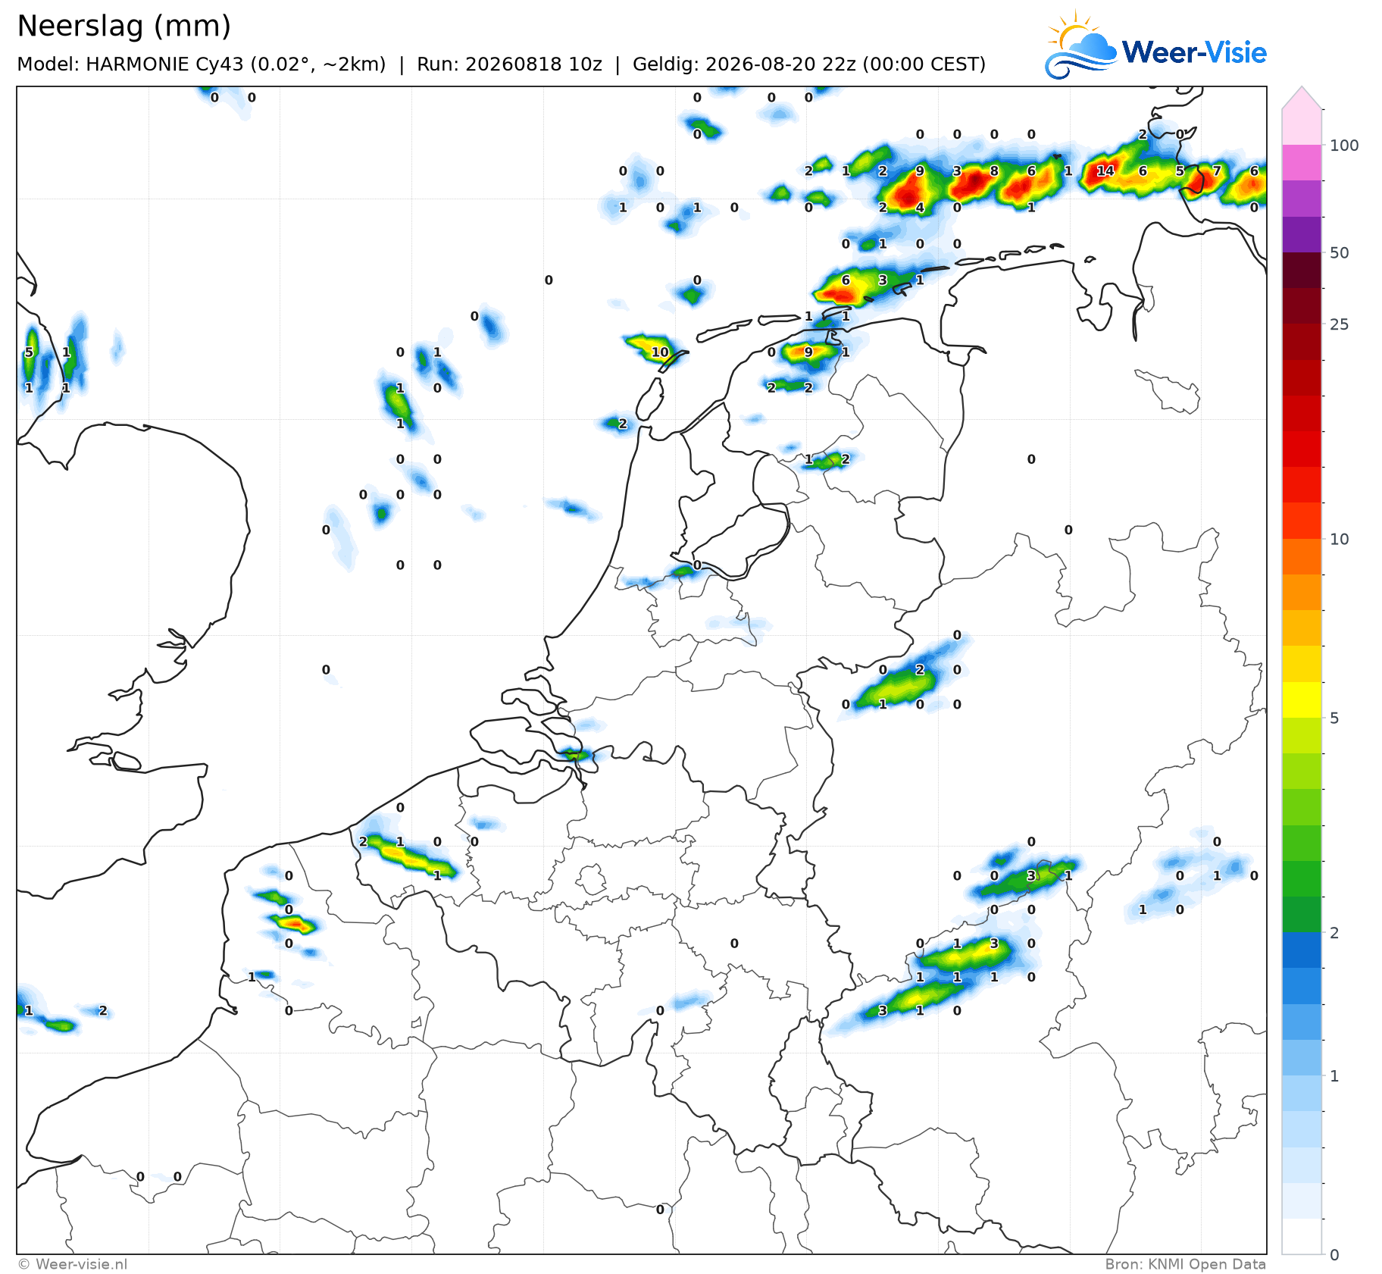Viewport: 1382px width, 1274px height.
Task: Pick the pink 100 mm color band
Action: click(x=1302, y=127)
